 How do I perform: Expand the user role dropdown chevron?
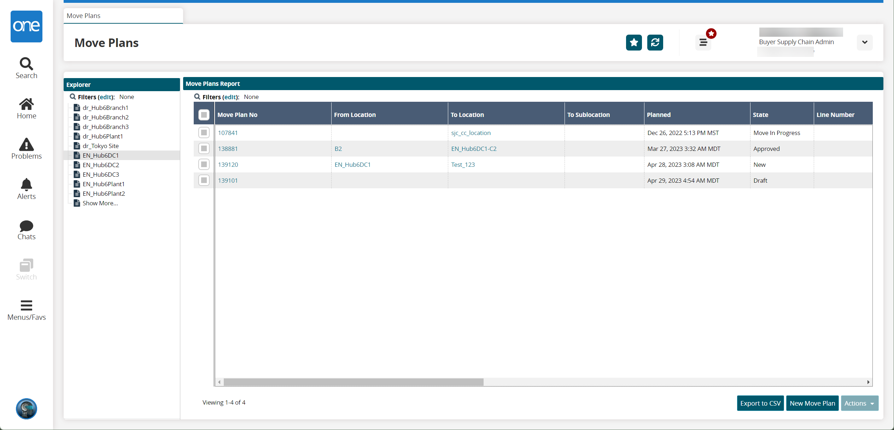[x=865, y=42]
